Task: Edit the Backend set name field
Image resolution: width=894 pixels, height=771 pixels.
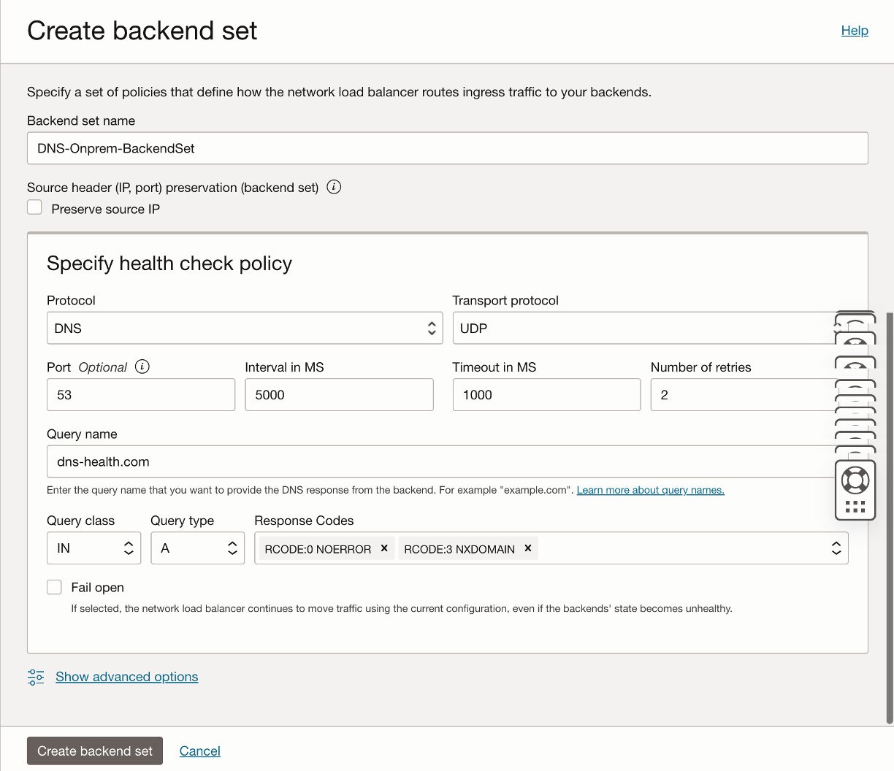Action: (x=447, y=148)
